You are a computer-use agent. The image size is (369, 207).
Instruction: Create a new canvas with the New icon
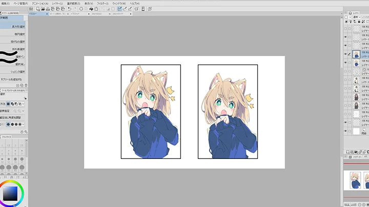pos(38,9)
